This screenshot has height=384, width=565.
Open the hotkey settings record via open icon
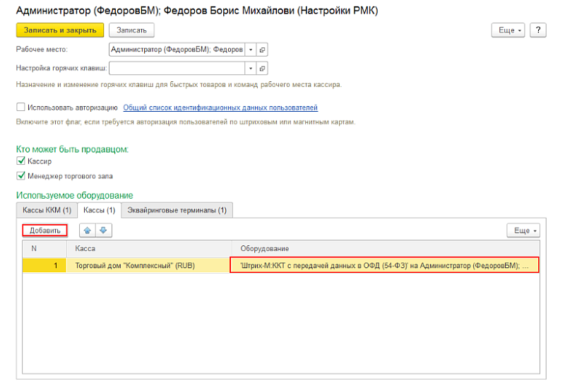262,69
